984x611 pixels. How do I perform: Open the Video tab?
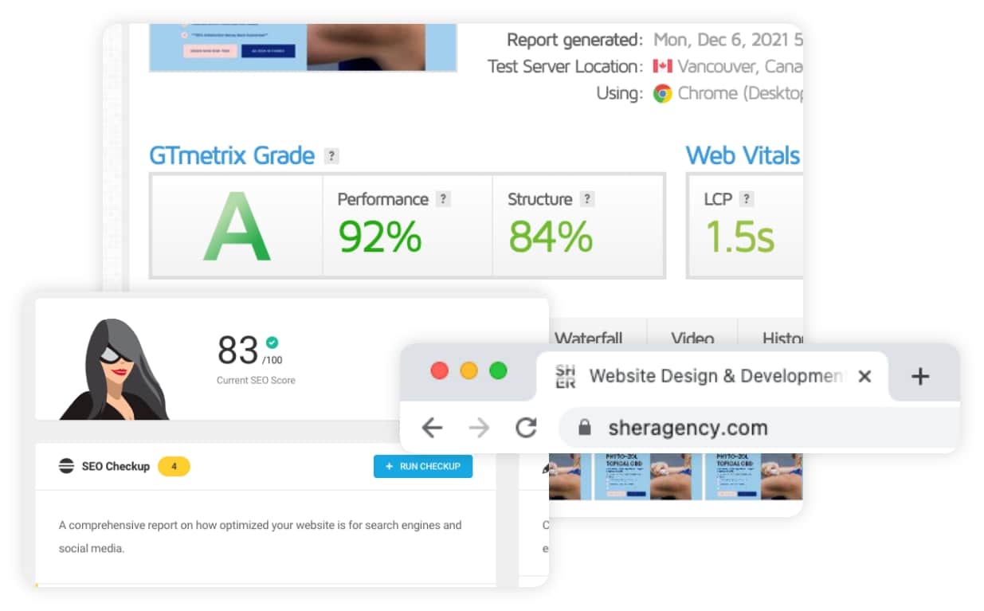[x=692, y=338]
